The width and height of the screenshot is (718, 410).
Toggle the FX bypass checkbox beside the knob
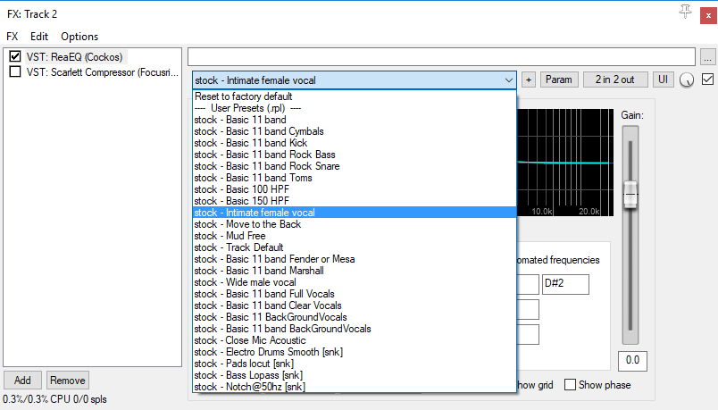707,79
